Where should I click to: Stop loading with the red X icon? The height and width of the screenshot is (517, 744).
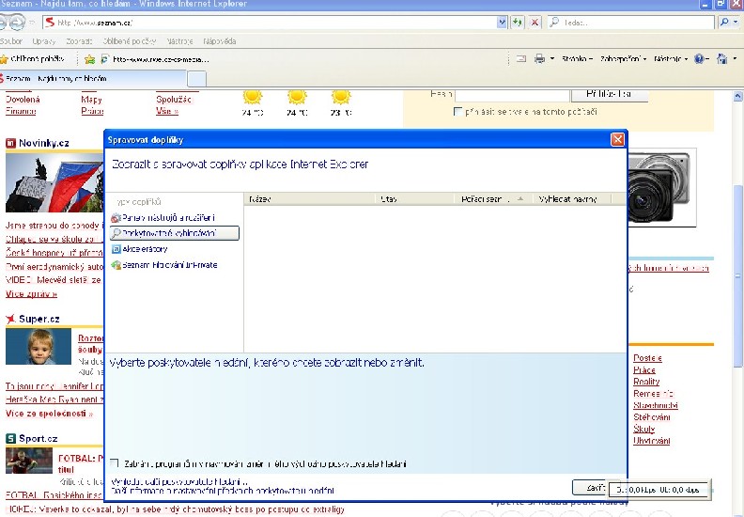coord(535,22)
